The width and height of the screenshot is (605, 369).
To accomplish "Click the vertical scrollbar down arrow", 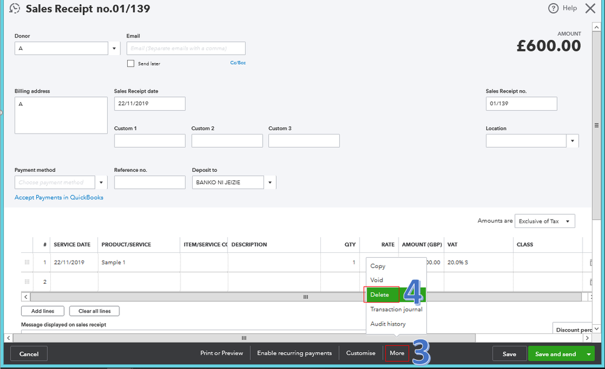I will point(597,329).
